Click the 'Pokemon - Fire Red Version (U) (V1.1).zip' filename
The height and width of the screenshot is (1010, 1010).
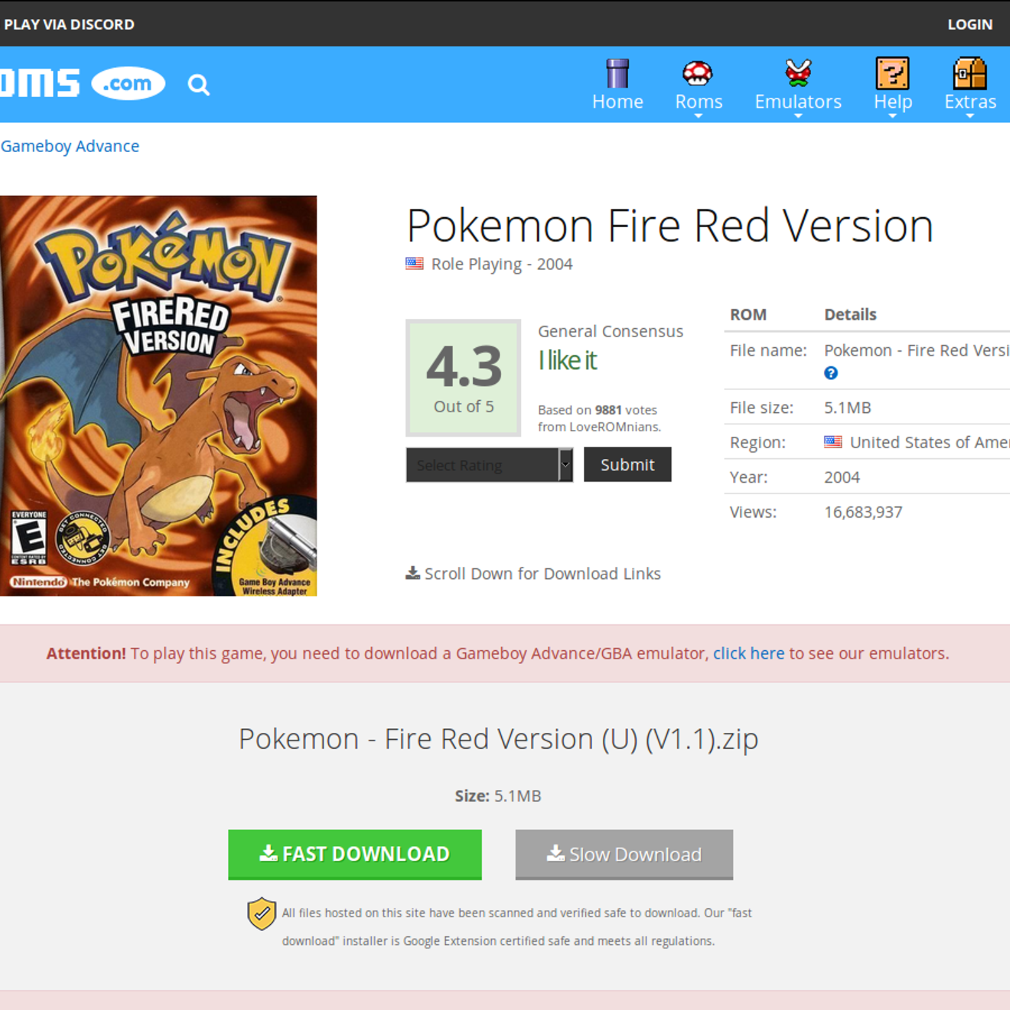(498, 739)
